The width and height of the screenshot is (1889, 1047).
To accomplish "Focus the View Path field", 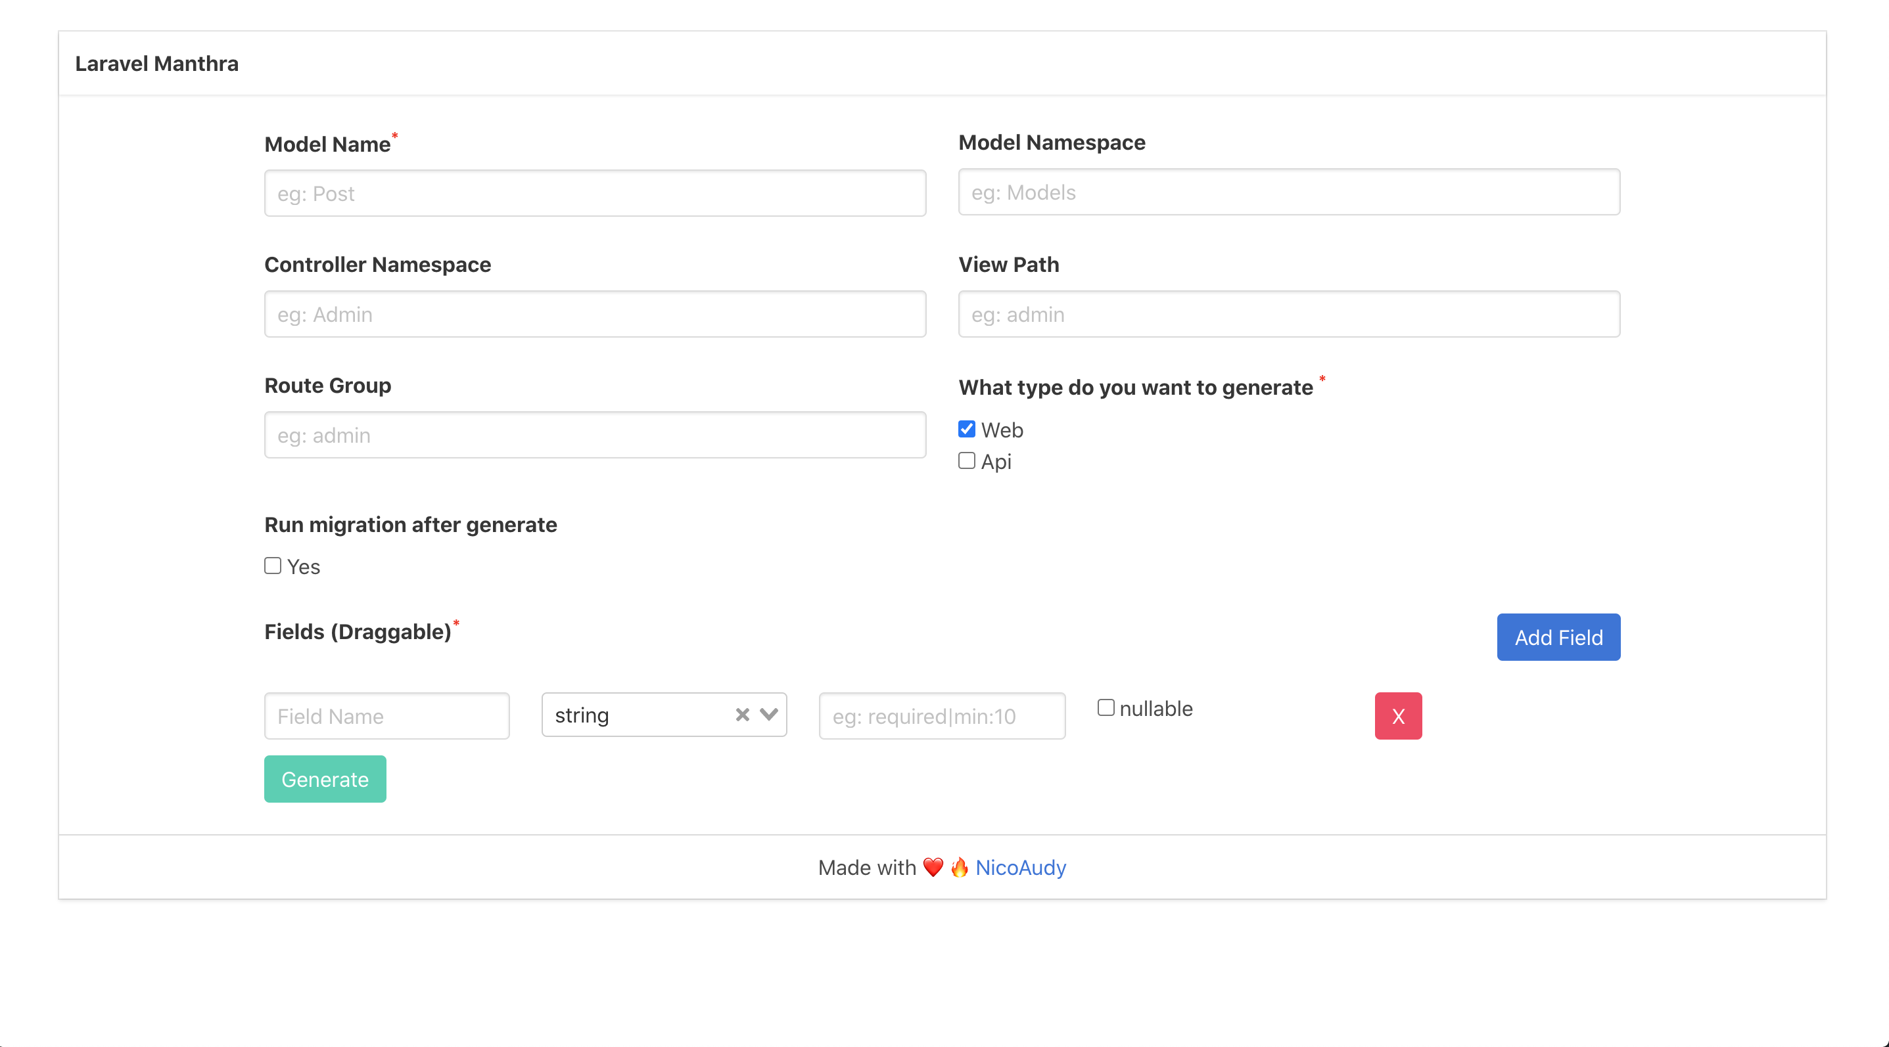I will (1288, 315).
